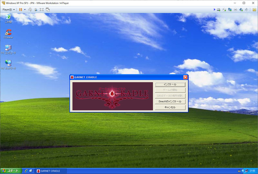This screenshot has height=174, width=258.
Task: Click the printer device icon
Action: [235, 10]
